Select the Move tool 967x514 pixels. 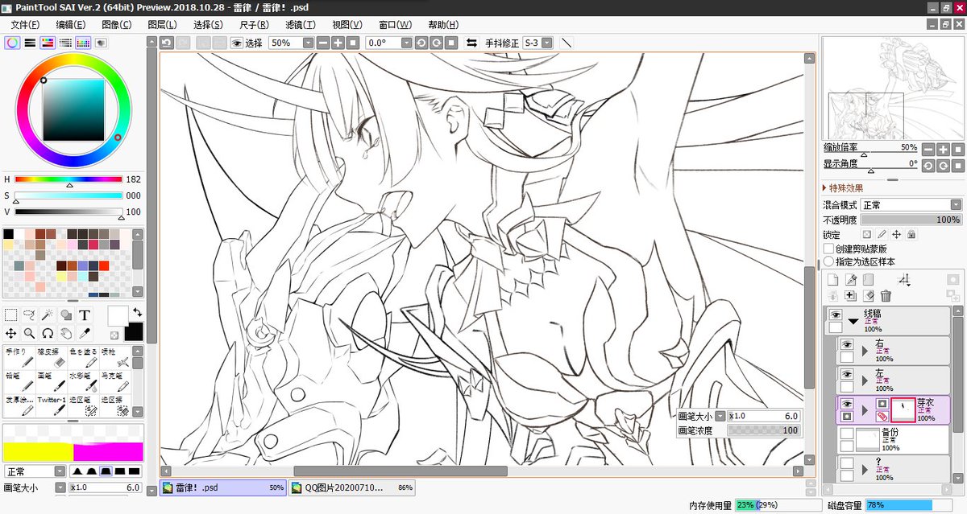point(11,333)
